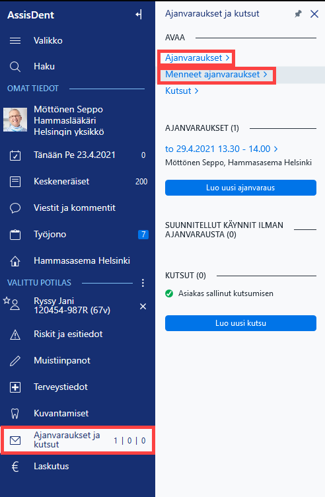The width and height of the screenshot is (325, 497).
Task: Click the Laskutus euro icon
Action: pos(15,467)
